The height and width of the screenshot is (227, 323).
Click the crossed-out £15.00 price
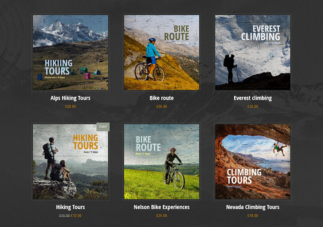[64, 216]
